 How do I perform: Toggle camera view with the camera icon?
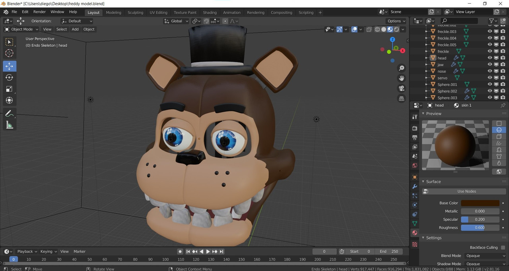tap(402, 88)
